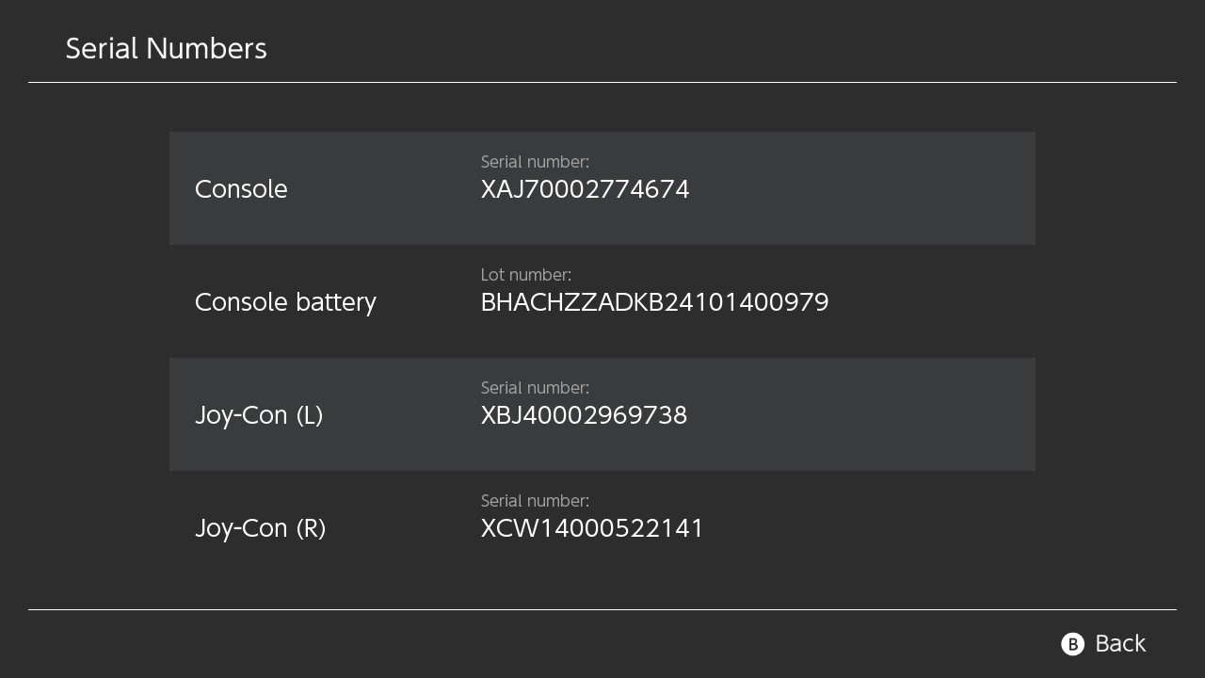Viewport: 1205px width, 678px height.
Task: Click the divider line above the Back button
Action: (602, 610)
